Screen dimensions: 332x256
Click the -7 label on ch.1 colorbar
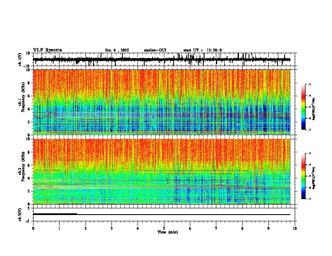(309, 130)
